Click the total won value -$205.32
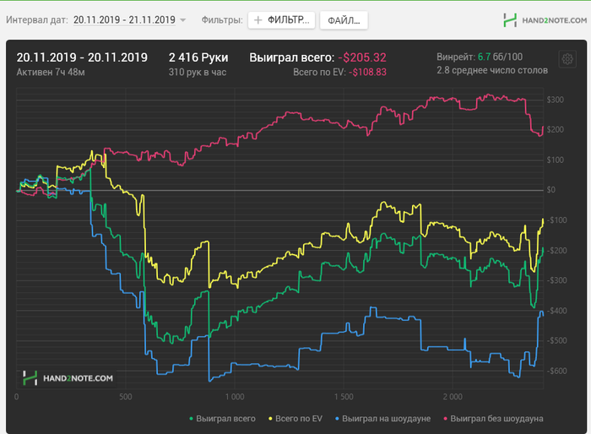591x434 pixels. 362,57
